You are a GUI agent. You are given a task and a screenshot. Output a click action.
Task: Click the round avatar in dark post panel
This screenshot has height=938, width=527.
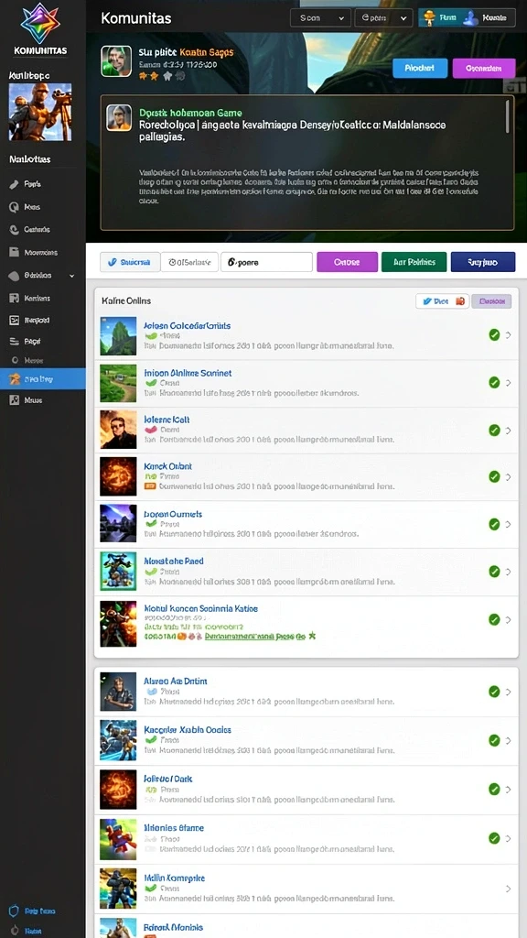(x=119, y=117)
